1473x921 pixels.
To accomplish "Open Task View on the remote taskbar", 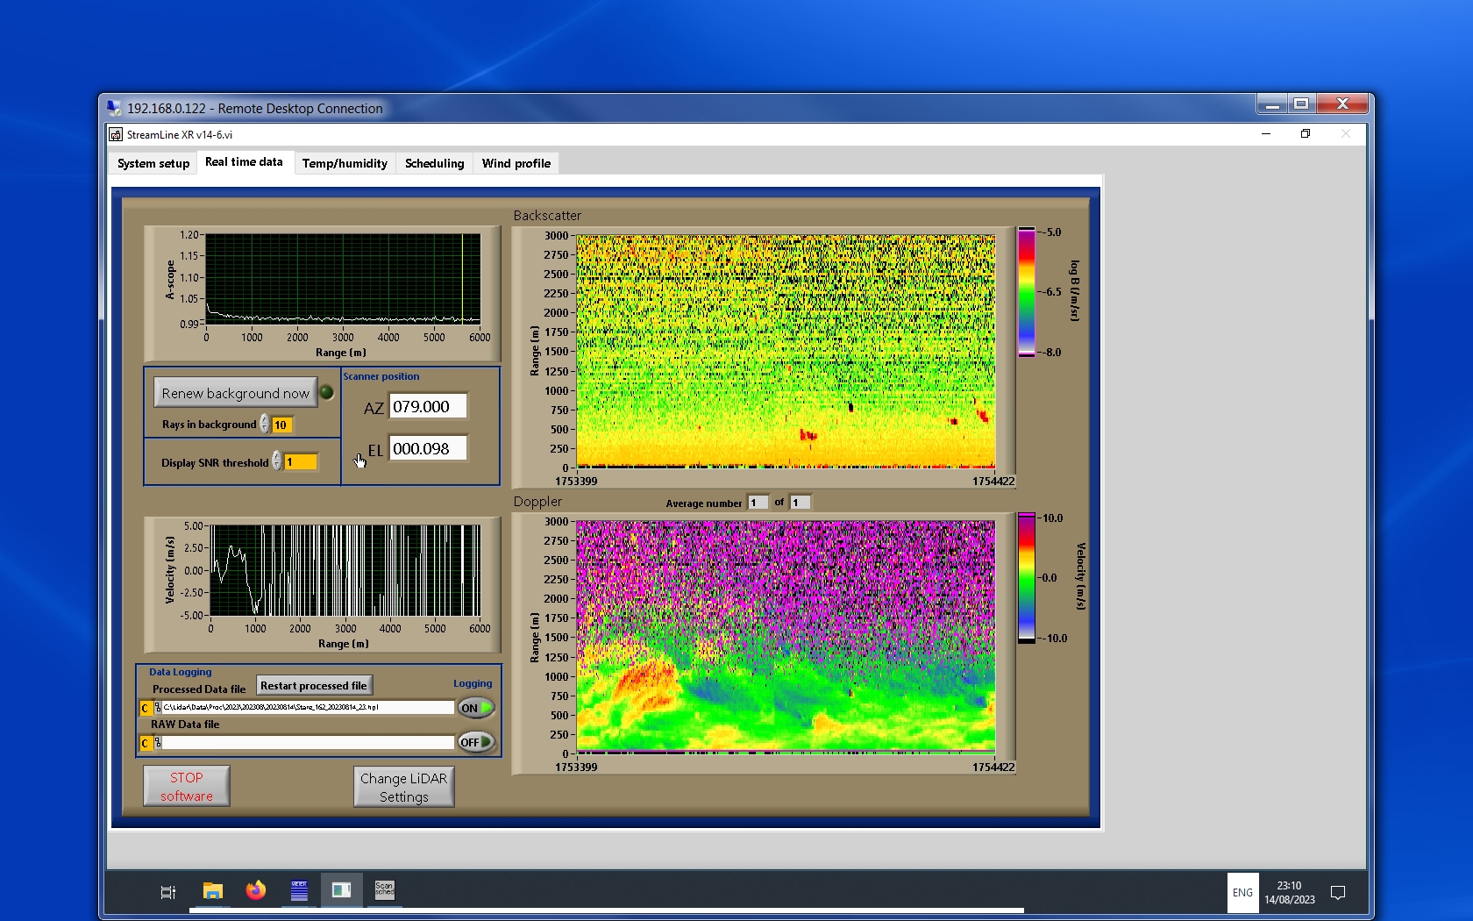I will (168, 892).
